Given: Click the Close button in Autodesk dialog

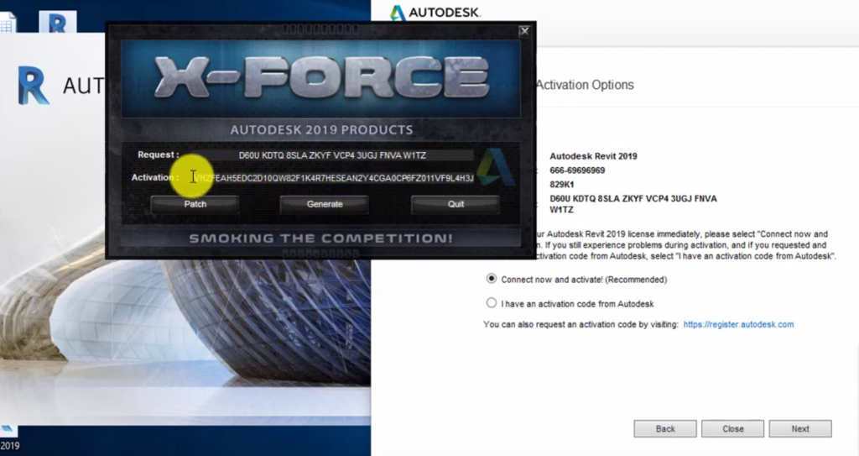Looking at the screenshot, I should click(732, 428).
